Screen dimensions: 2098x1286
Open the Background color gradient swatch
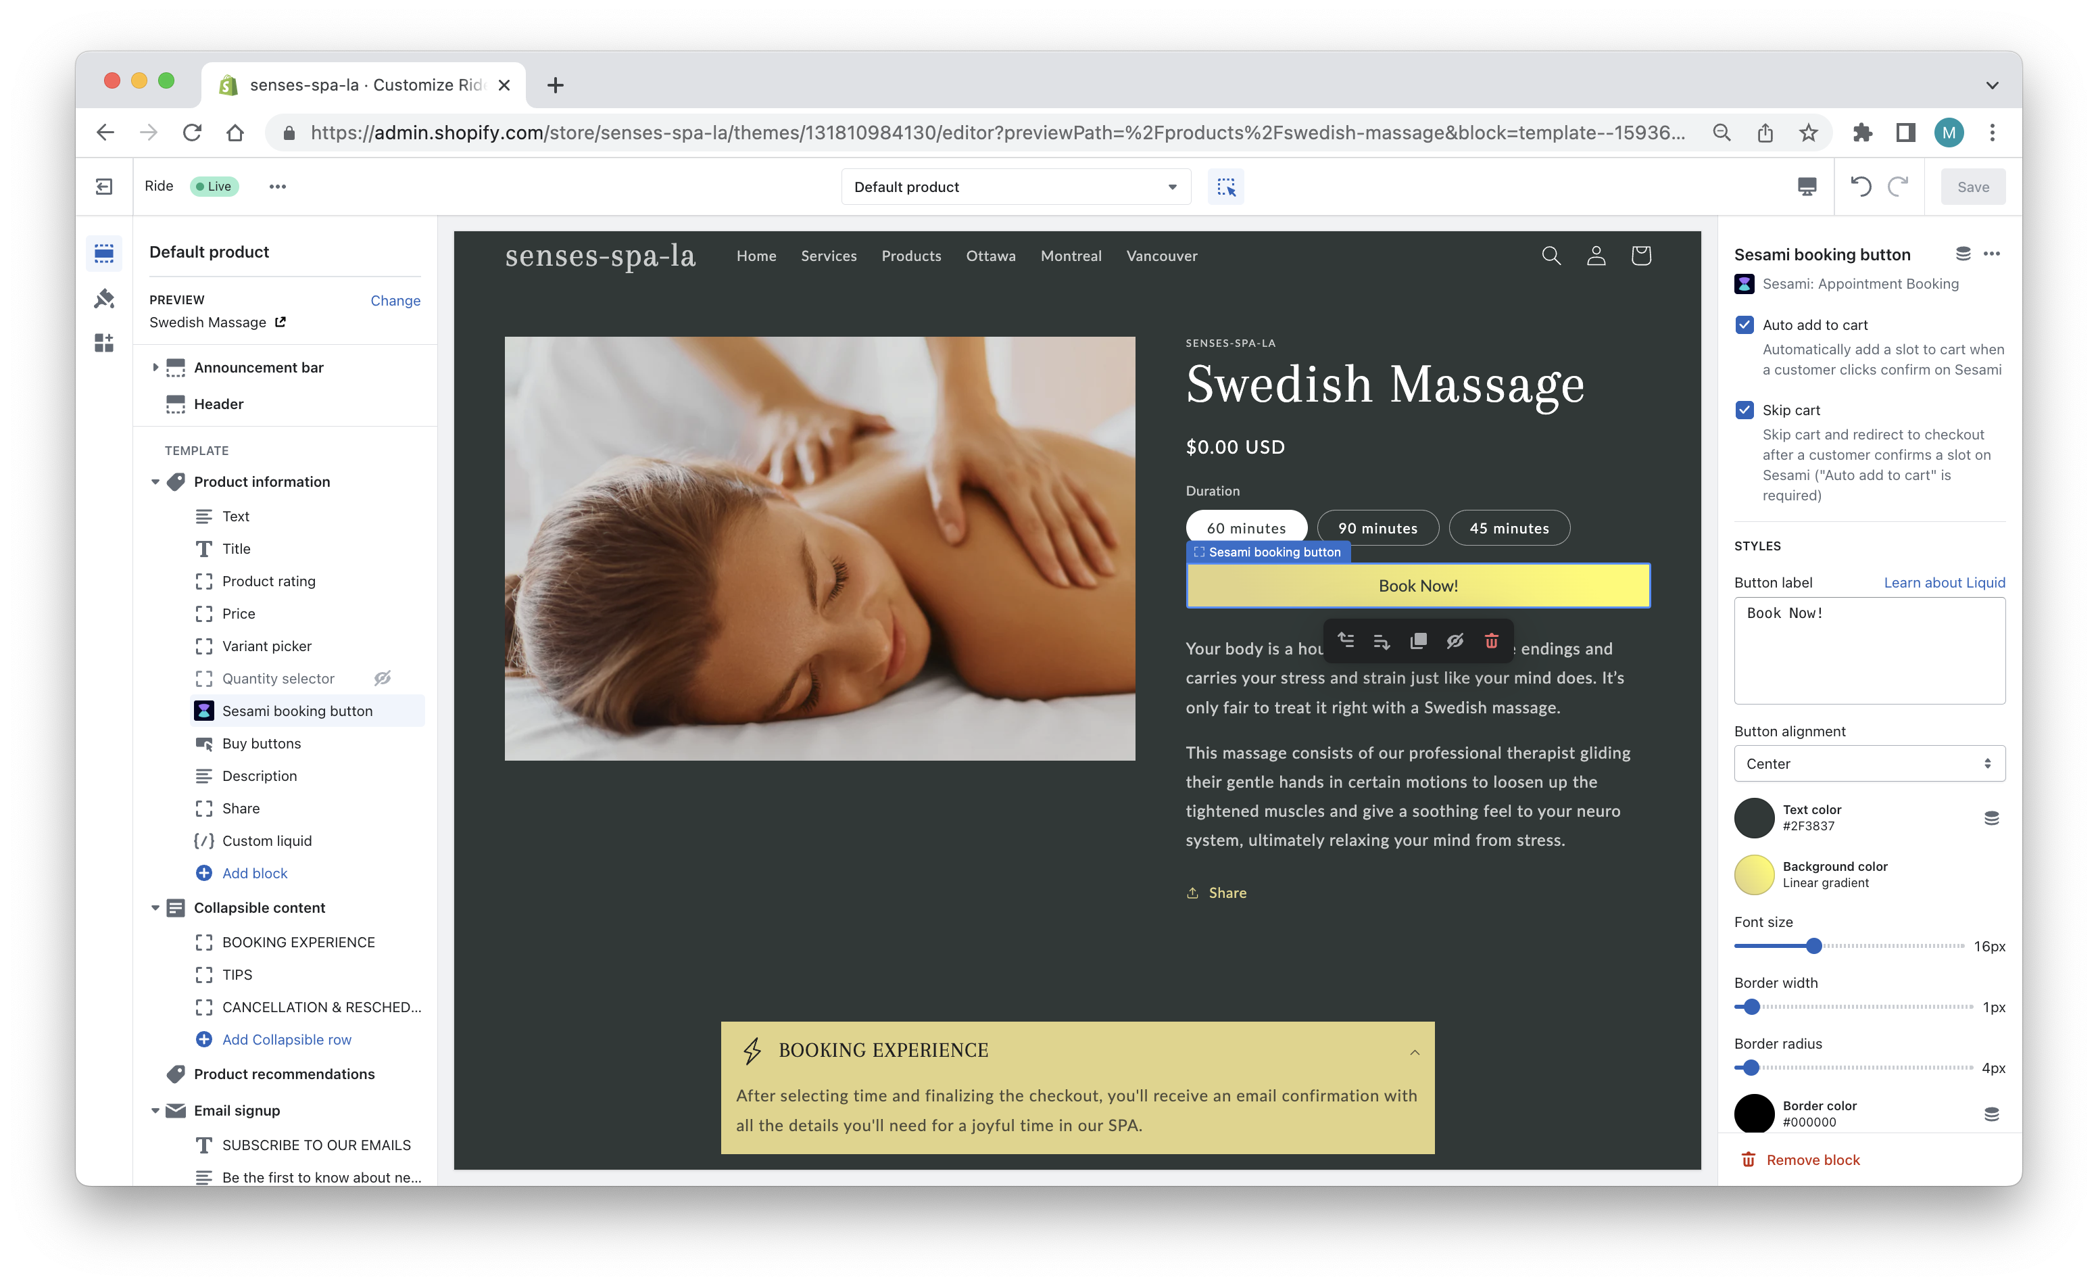[x=1754, y=875]
